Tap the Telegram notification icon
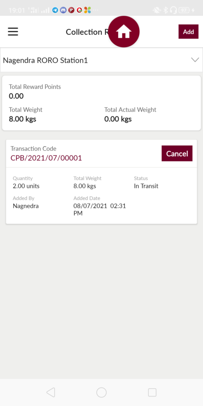This screenshot has height=406, width=203. [x=55, y=10]
